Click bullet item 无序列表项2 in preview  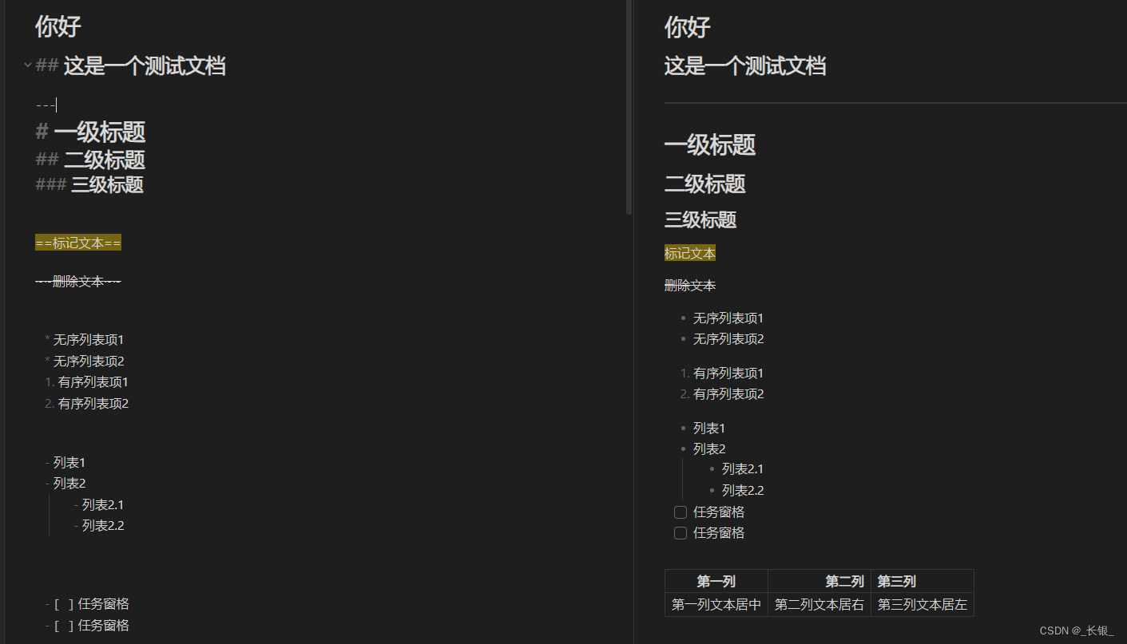728,339
